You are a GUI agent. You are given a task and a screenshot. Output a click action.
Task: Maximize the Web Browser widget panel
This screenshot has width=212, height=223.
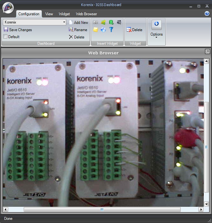(207, 51)
